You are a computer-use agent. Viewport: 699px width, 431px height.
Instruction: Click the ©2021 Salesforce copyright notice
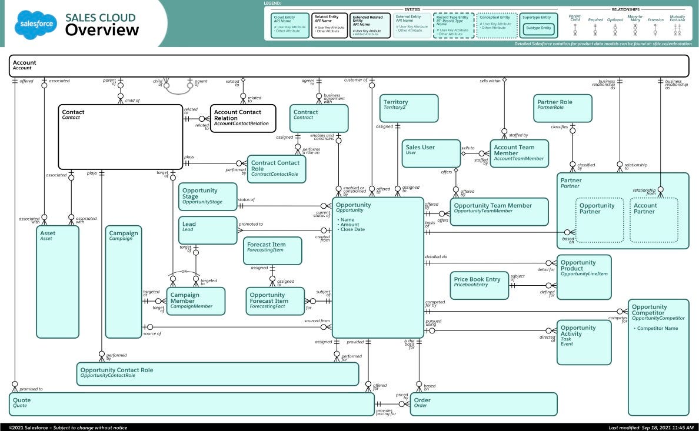68,427
